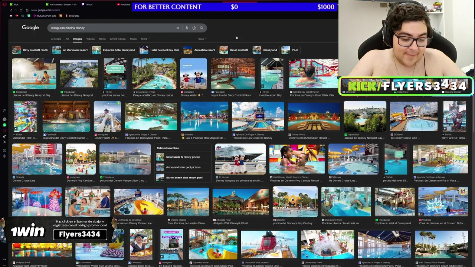Filter by Hotel newport bay club chip
The image size is (475, 267).
point(160,50)
